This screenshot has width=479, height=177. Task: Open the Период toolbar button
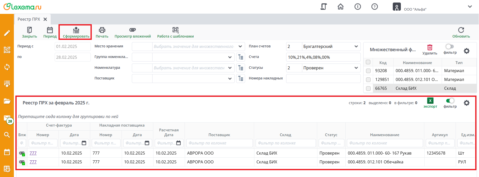pyautogui.click(x=50, y=30)
